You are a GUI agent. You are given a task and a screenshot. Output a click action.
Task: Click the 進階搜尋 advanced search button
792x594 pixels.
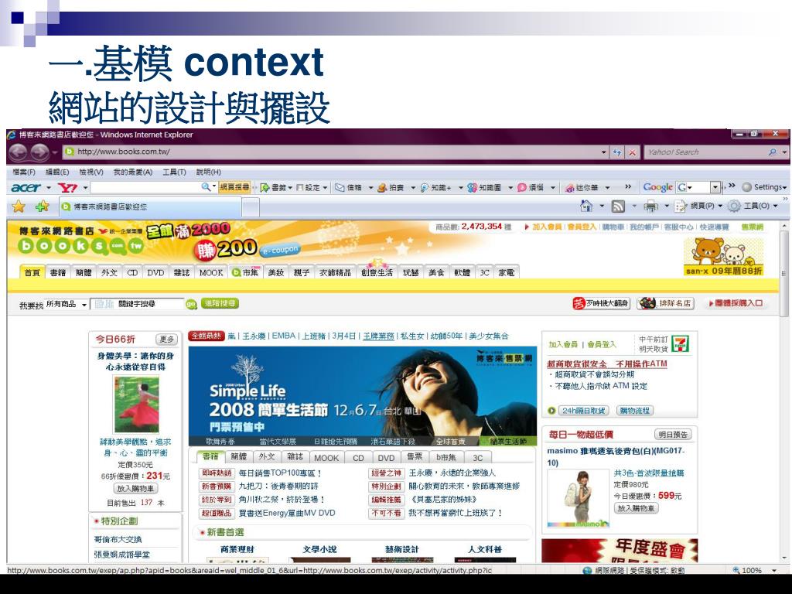pyautogui.click(x=220, y=303)
